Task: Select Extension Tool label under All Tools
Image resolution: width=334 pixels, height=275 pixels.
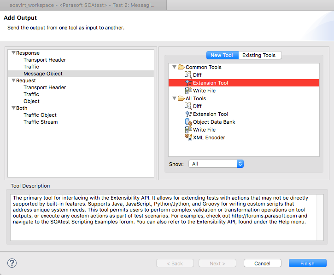Action: [x=211, y=114]
